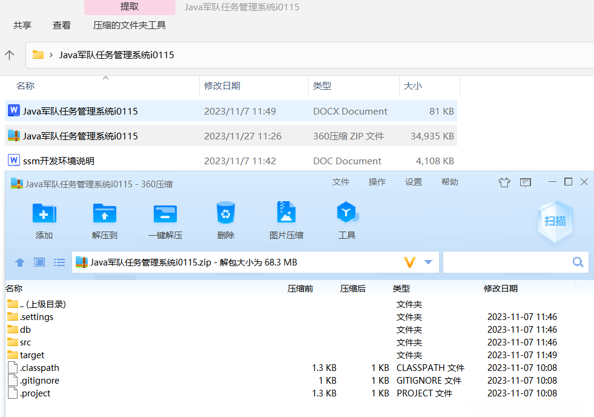Screen dimensions: 594x417
Task: Click the CLASSPATH 文件 type cell
Action: pos(431,368)
